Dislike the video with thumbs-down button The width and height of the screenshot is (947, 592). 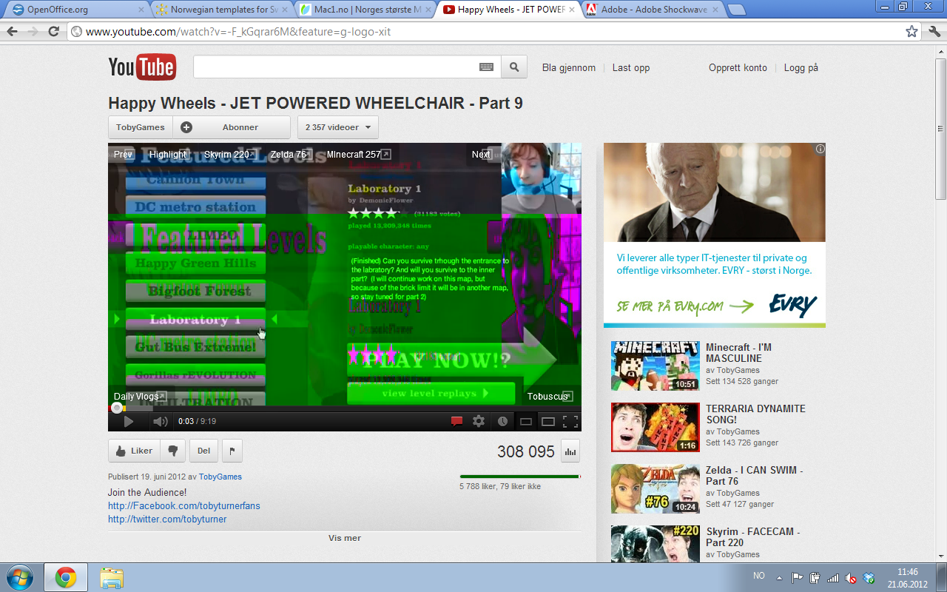172,451
